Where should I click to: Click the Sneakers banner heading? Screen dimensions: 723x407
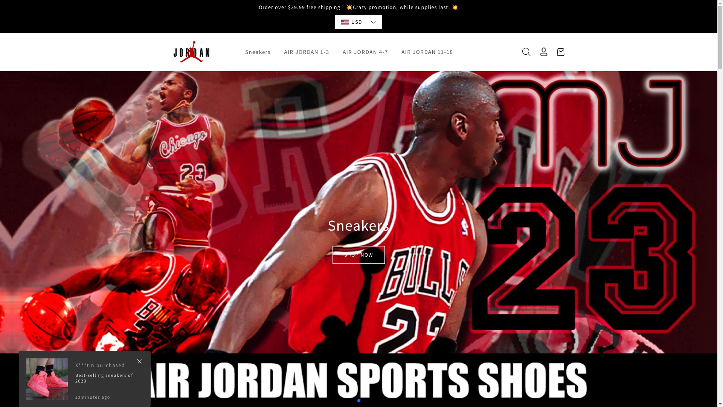358,225
